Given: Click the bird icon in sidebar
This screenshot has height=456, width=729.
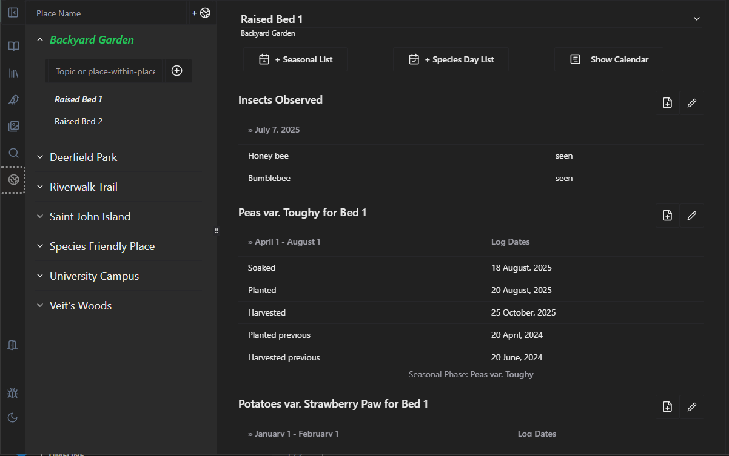Looking at the screenshot, I should click(13, 100).
